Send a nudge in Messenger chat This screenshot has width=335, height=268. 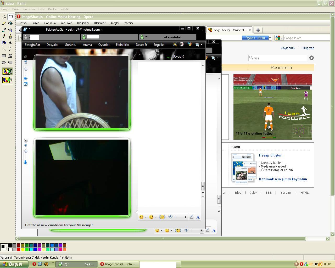pos(162,217)
